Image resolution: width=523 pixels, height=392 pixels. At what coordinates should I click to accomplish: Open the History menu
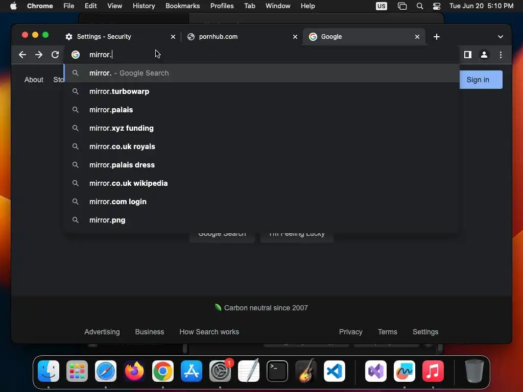point(144,6)
